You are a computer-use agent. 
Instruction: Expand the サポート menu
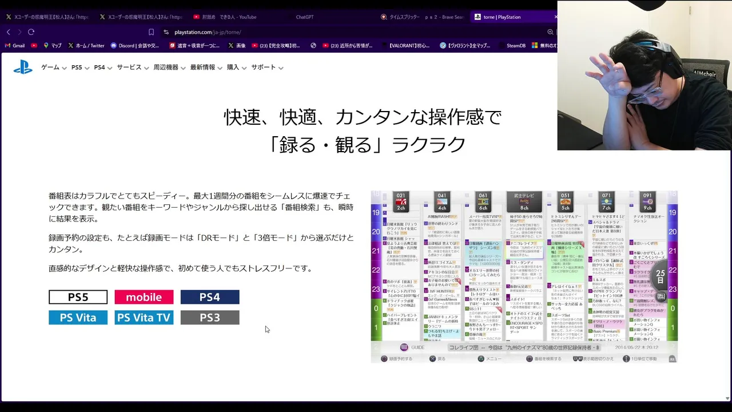(x=267, y=68)
